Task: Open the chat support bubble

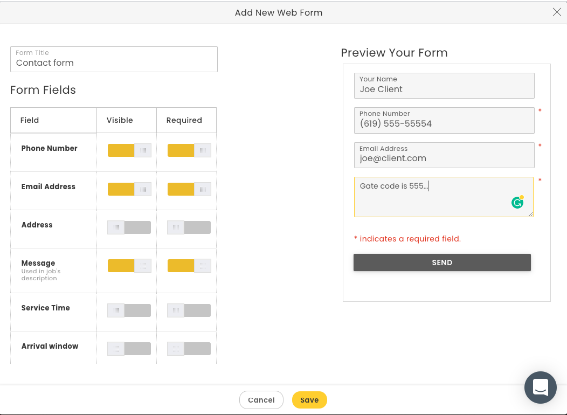Action: point(540,387)
